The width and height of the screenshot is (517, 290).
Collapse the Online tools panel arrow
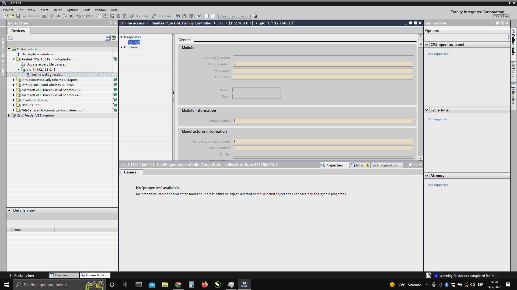(x=507, y=23)
